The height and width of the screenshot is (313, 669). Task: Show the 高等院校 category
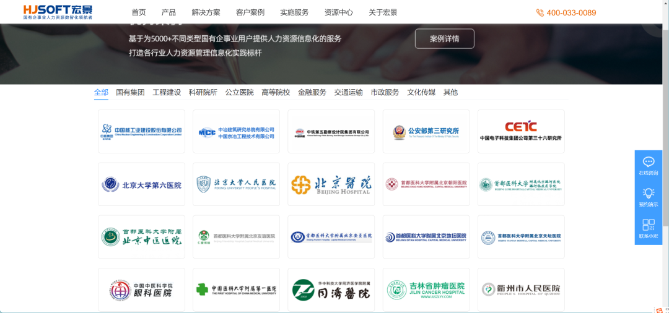[x=276, y=92]
